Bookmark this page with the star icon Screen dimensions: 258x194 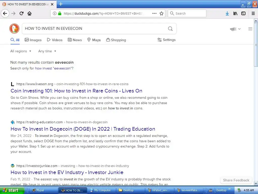162,13
